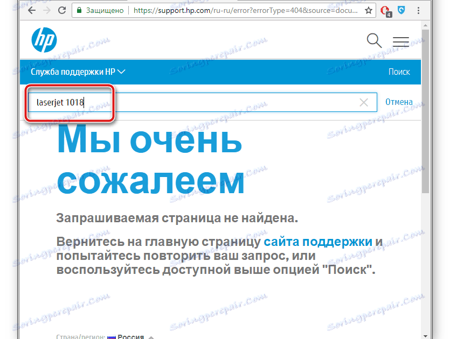450x339 pixels.
Task: Click the Защищено security label
Action: click(x=105, y=11)
